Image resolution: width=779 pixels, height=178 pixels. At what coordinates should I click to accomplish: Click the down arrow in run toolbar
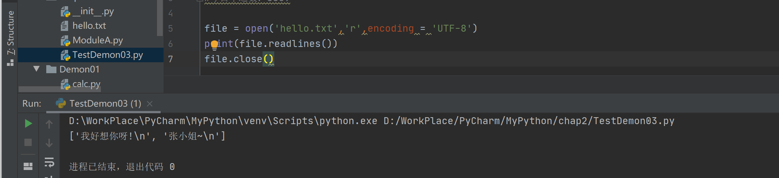pyautogui.click(x=49, y=143)
